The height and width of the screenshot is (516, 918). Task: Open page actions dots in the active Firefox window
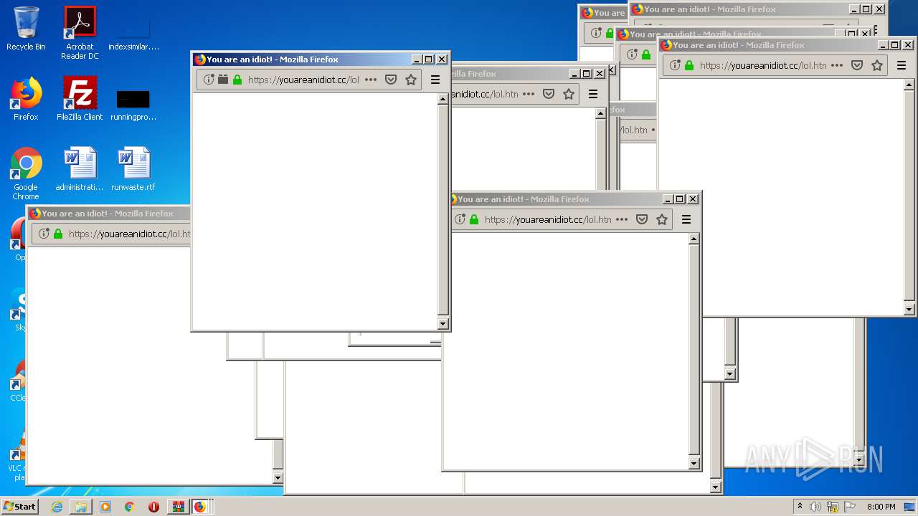[371, 80]
